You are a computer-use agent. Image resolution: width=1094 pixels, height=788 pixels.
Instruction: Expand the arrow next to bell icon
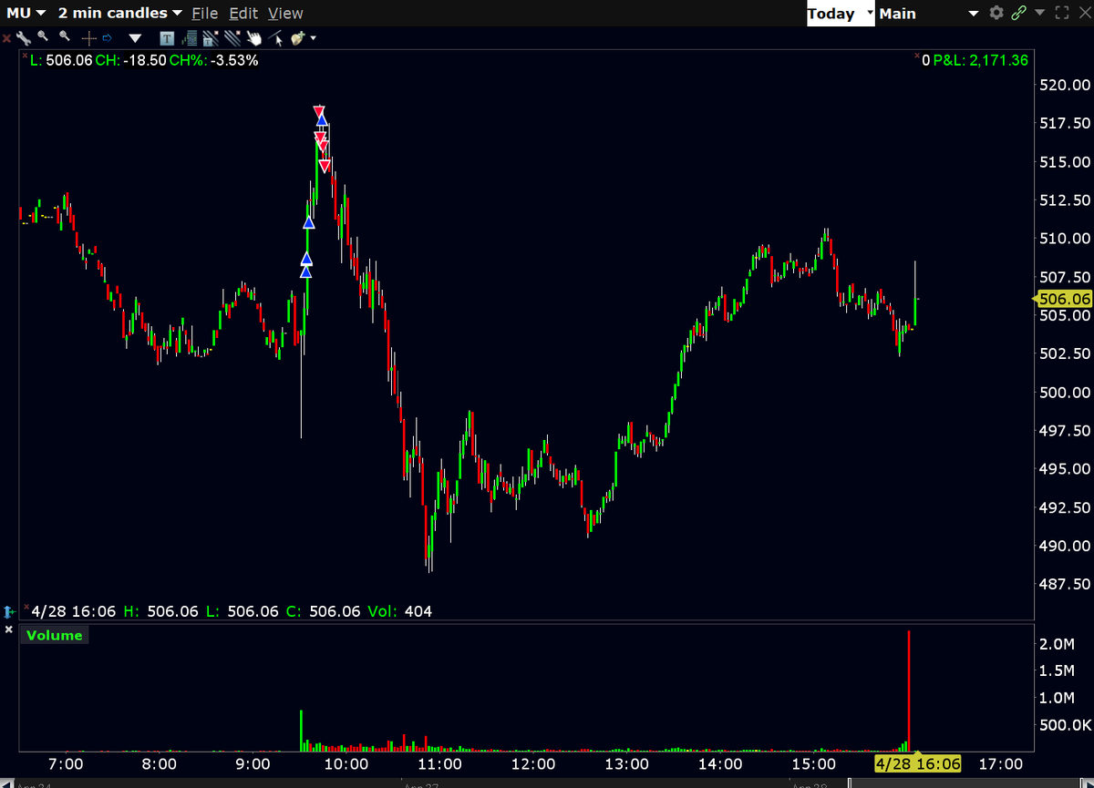[x=314, y=38]
